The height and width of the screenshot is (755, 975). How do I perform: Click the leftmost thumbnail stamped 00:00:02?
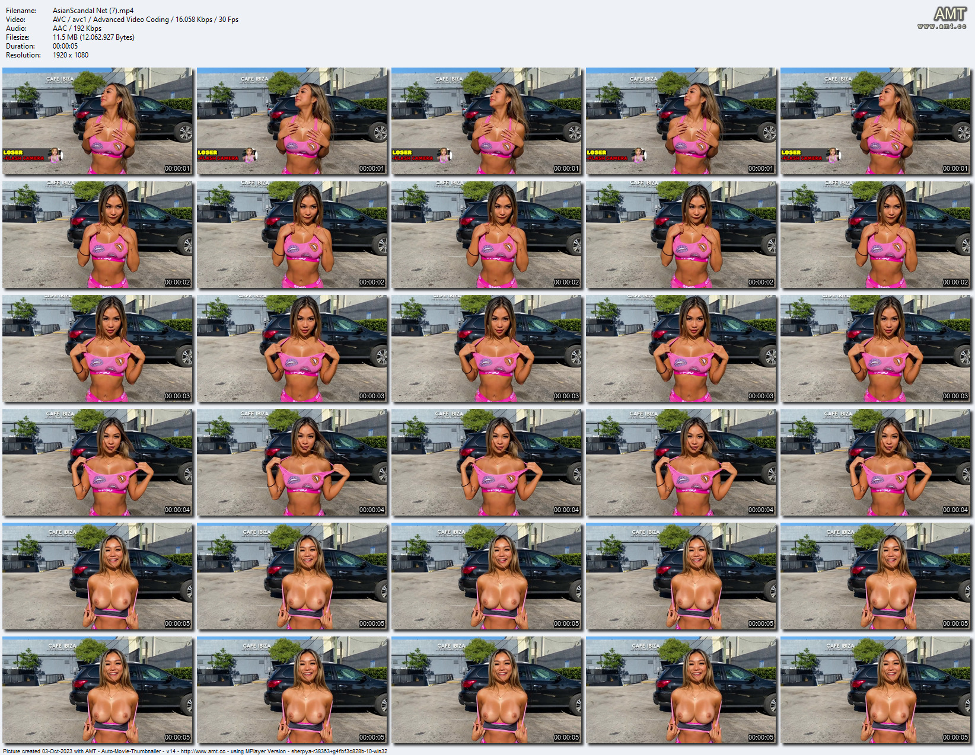click(98, 235)
